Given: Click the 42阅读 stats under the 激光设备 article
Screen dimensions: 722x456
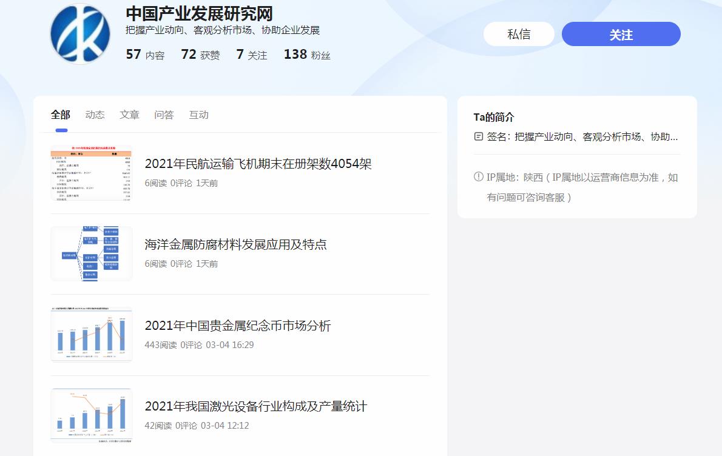Looking at the screenshot, I should point(158,426).
